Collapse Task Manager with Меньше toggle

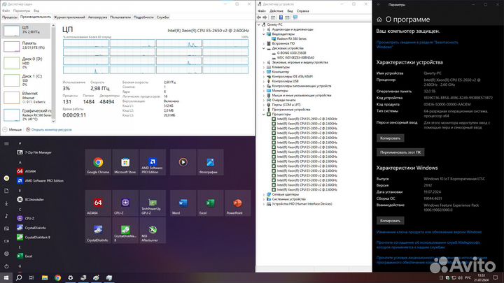tap(13, 129)
